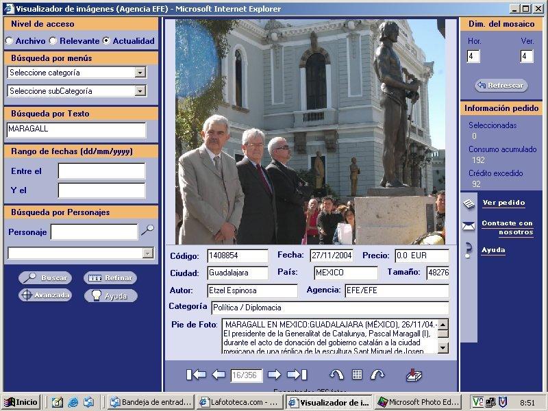Switch to the mosaic grid view
The image size is (548, 411).
tap(357, 375)
